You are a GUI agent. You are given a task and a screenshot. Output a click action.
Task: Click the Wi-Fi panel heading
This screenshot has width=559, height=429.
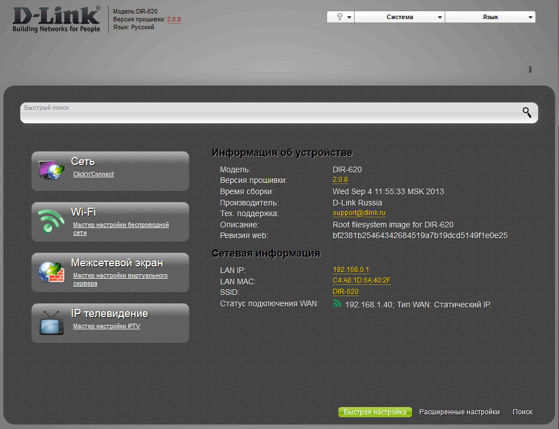(x=83, y=212)
